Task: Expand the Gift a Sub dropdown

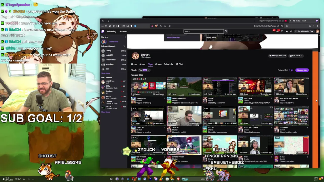Action: tap(296, 56)
